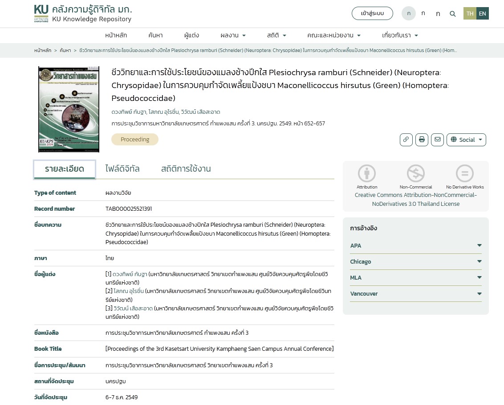Open the สถิติการใช้งาน tab

click(x=186, y=169)
